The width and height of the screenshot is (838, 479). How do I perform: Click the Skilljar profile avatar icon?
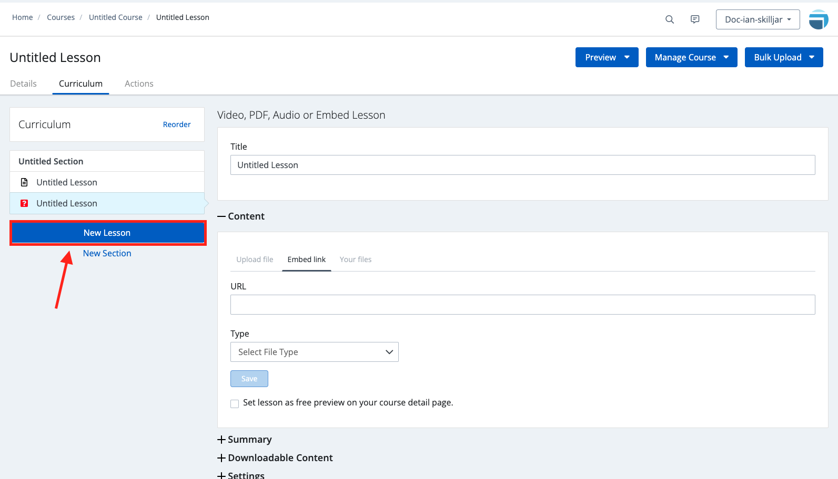pyautogui.click(x=818, y=19)
